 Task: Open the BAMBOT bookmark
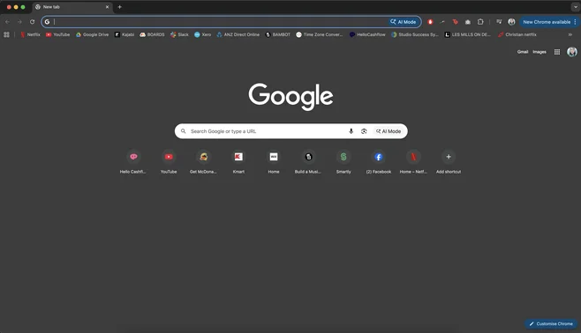pos(278,34)
